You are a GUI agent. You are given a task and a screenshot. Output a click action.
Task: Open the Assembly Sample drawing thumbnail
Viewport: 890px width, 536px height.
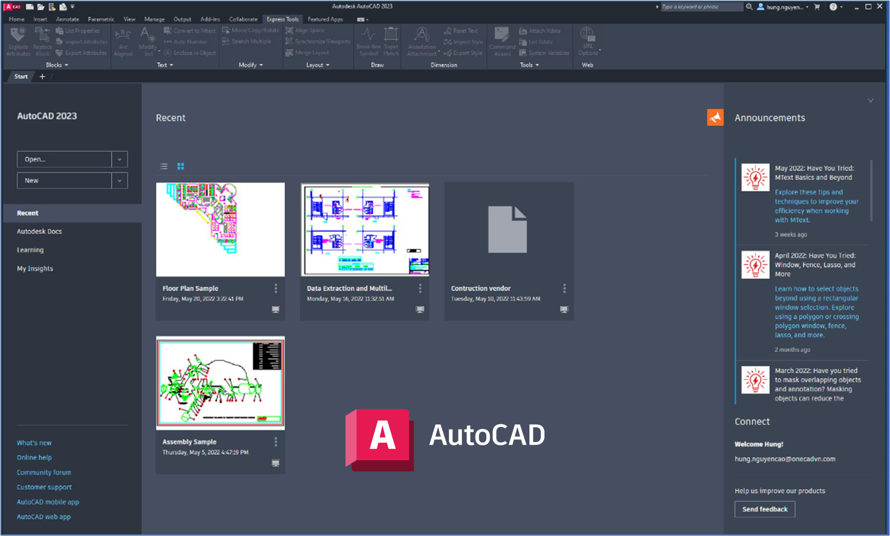click(220, 383)
